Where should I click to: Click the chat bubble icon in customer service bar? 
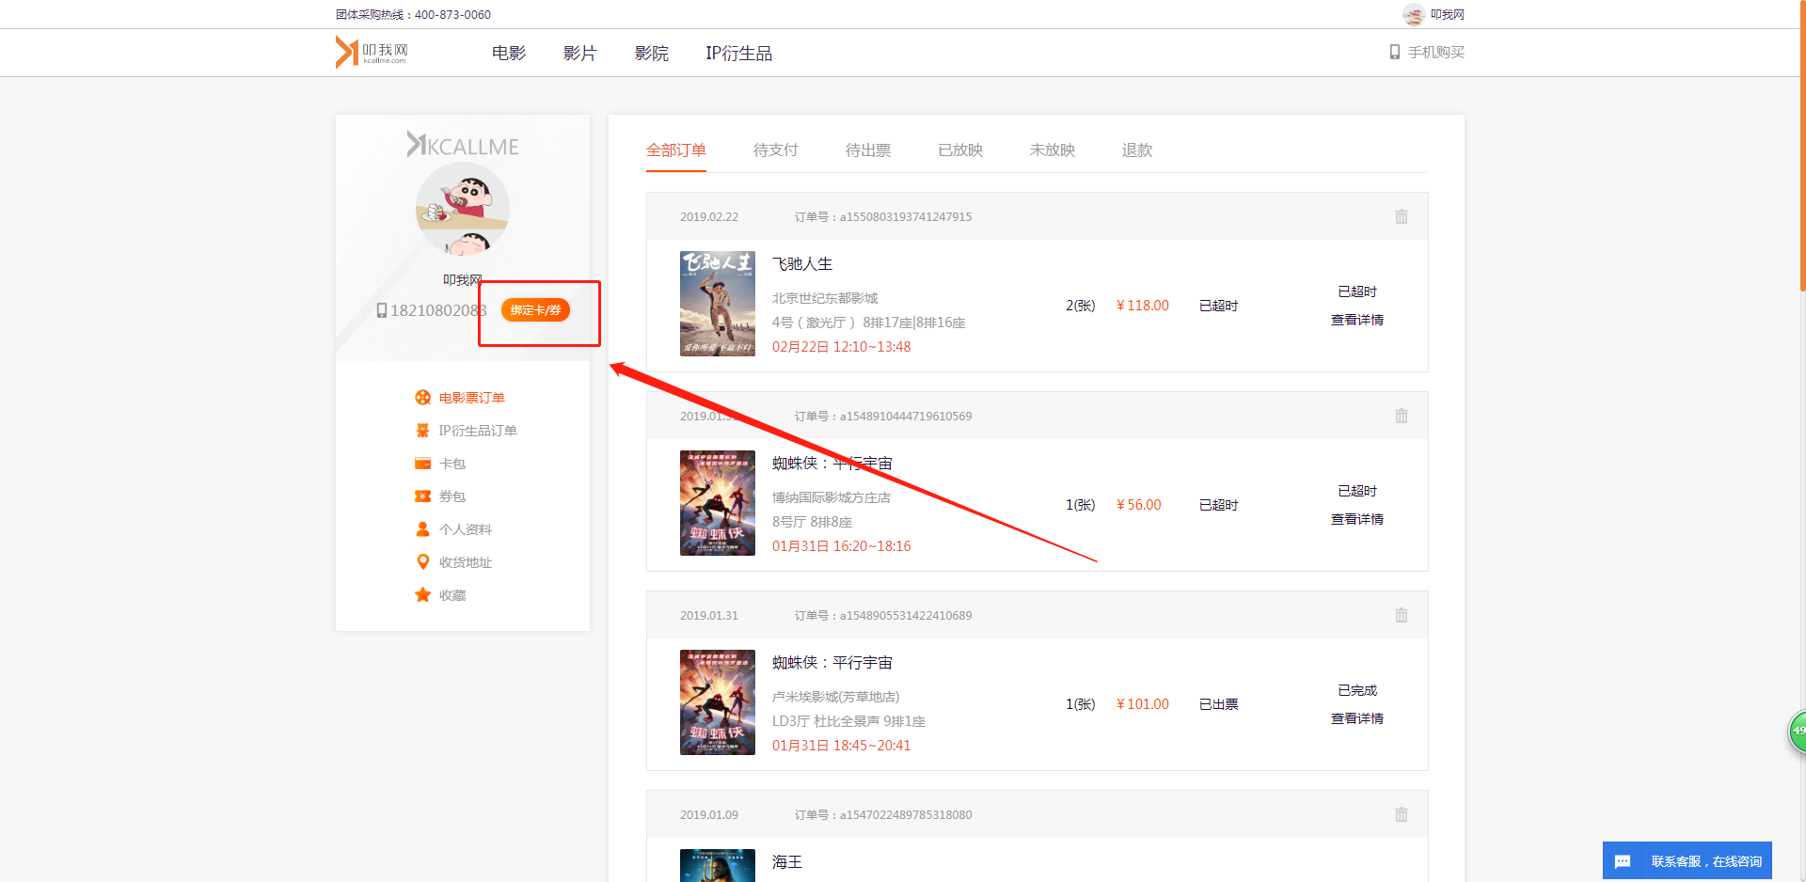point(1623,861)
